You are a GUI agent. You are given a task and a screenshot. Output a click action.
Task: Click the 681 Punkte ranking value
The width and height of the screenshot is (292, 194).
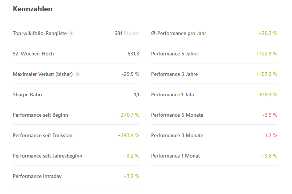[x=127, y=33]
